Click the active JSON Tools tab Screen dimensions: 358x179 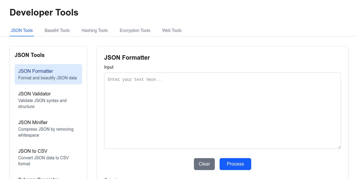tap(22, 30)
